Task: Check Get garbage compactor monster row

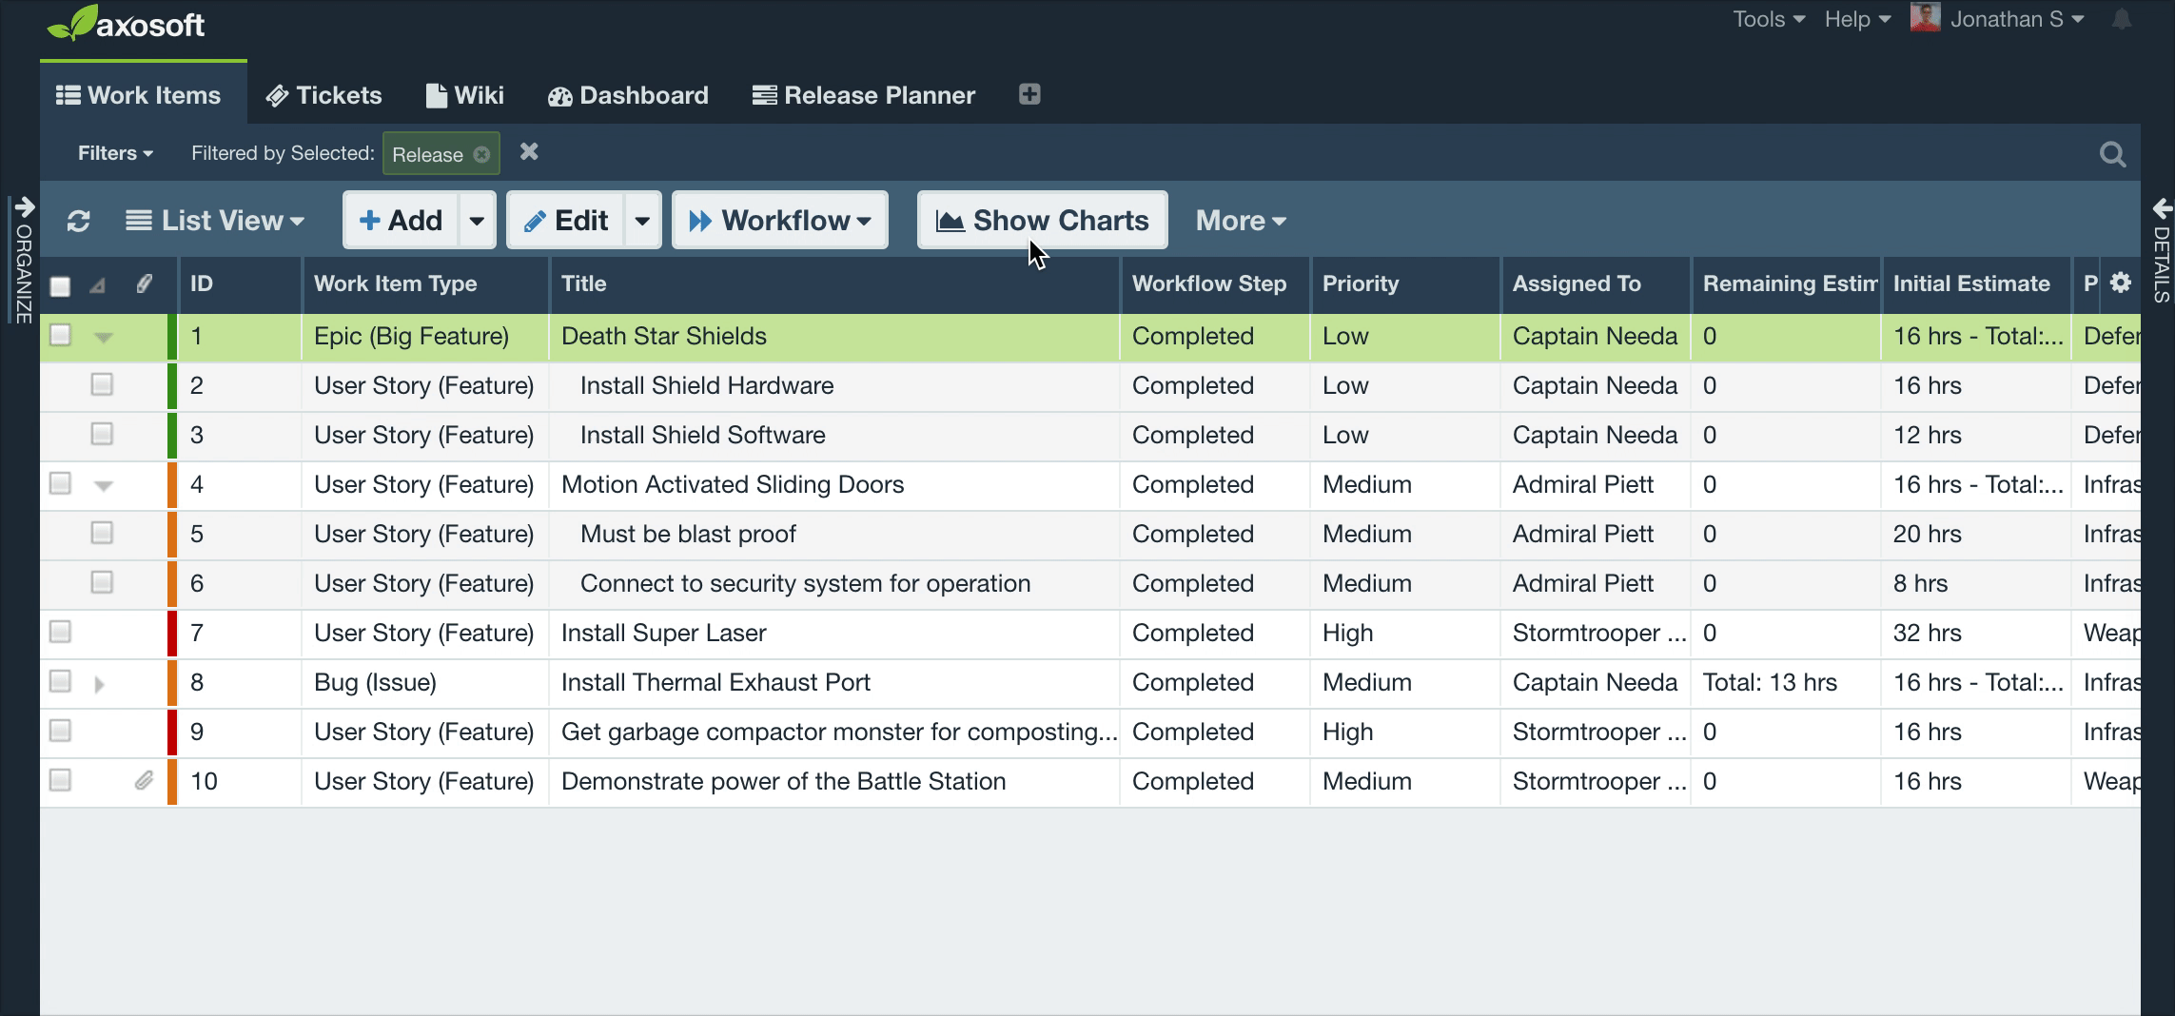Action: pos(60,732)
